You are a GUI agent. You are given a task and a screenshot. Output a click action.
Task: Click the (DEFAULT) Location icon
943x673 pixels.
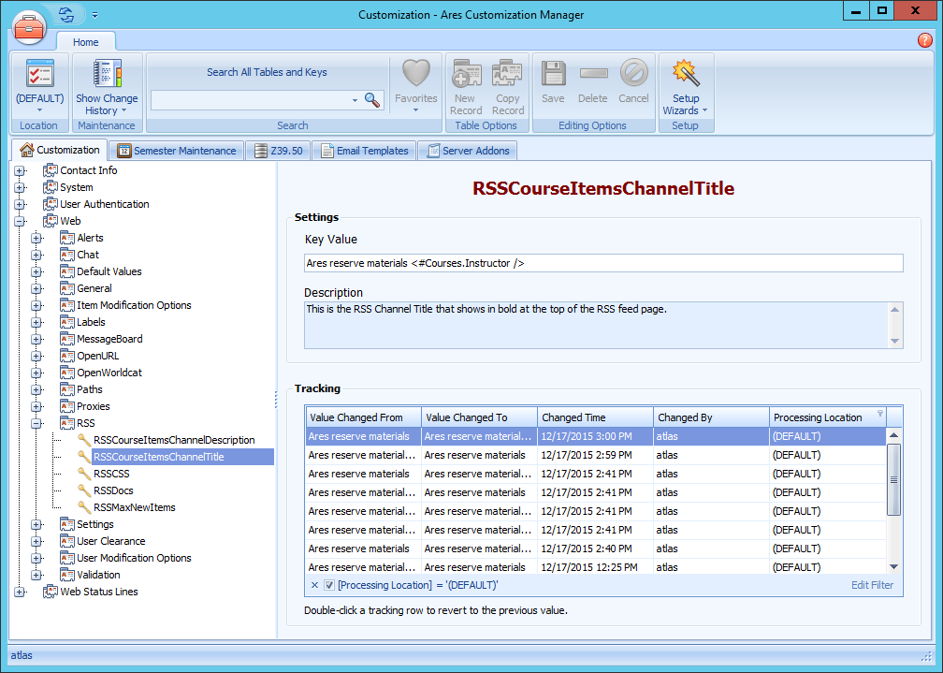coord(39,74)
